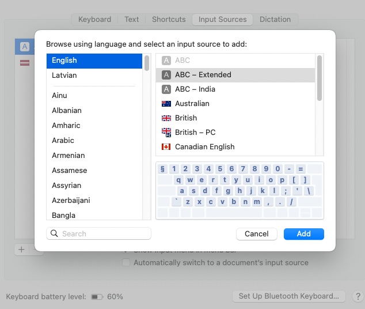Select Azerbaijani in the language list
Image resolution: width=365 pixels, height=309 pixels.
pos(94,200)
